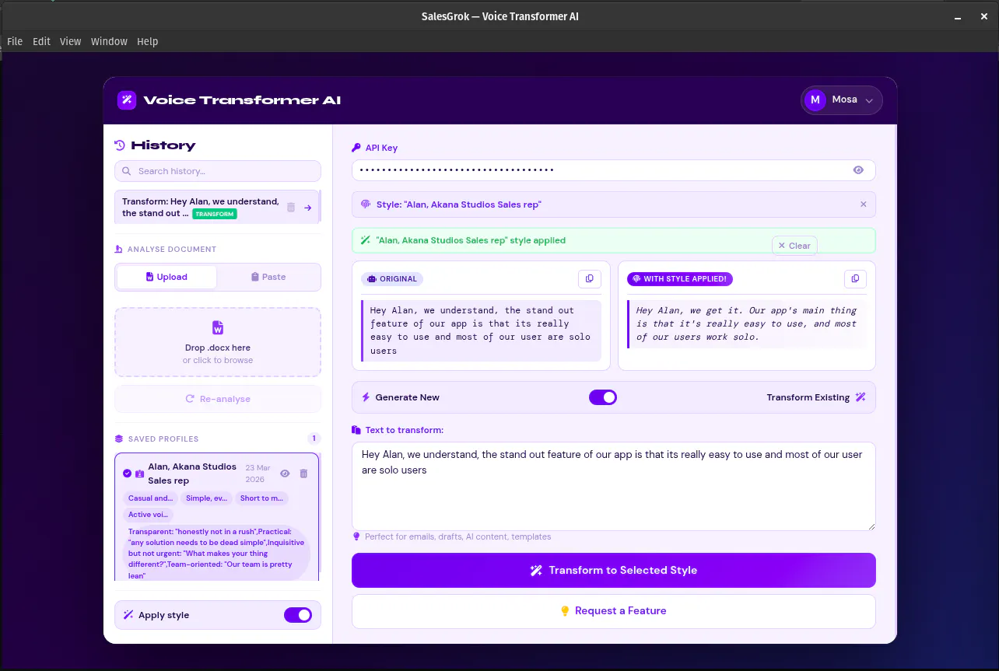The image size is (999, 671).
Task: Click the fingerprint icon in the Style bar
Action: tap(366, 204)
